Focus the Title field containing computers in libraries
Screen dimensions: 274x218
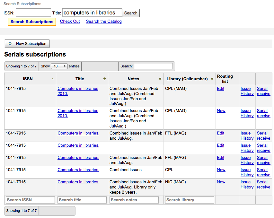[92, 13]
